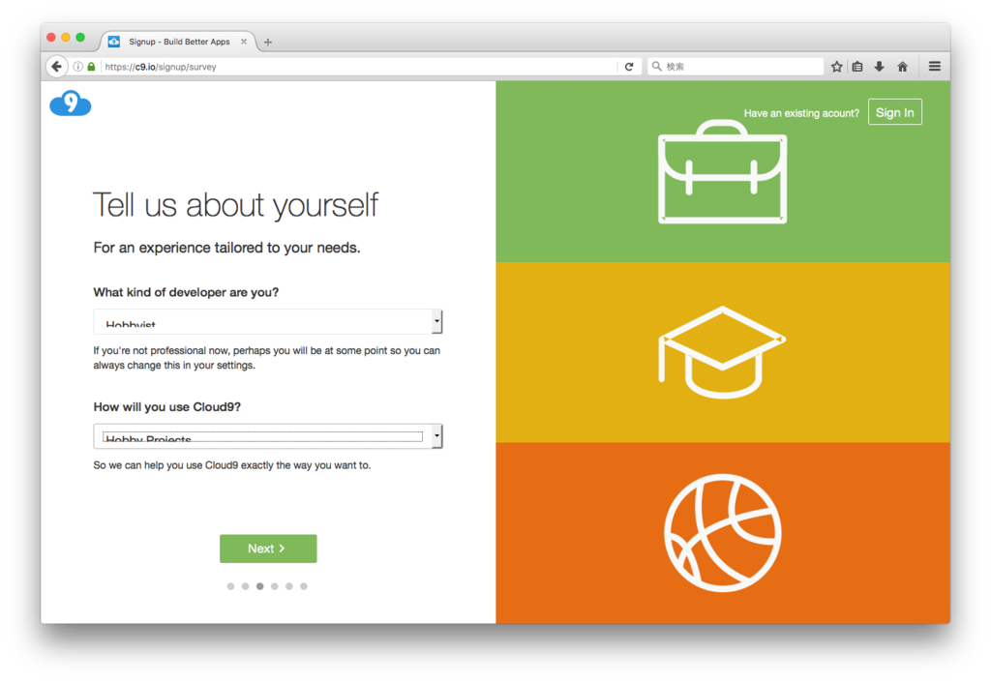Select the briefcase professional icon
Screen dimensions: 991x682
(722, 172)
